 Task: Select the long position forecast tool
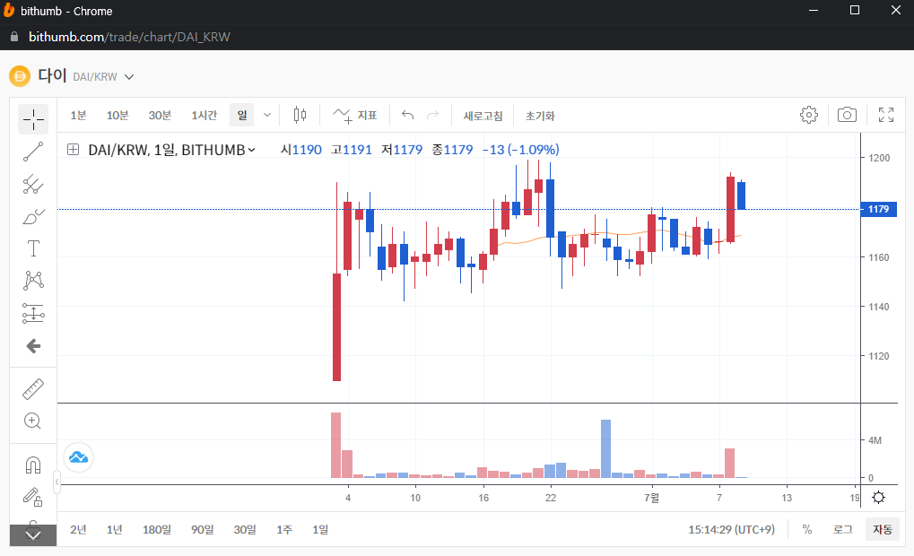(x=33, y=313)
